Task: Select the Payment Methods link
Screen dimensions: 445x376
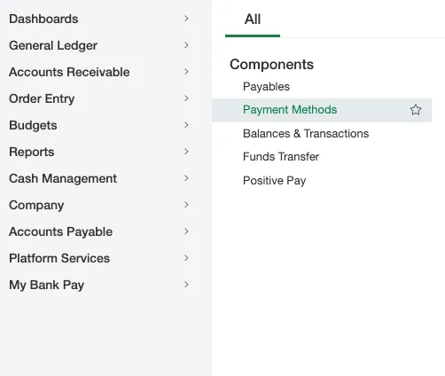Action: point(290,110)
